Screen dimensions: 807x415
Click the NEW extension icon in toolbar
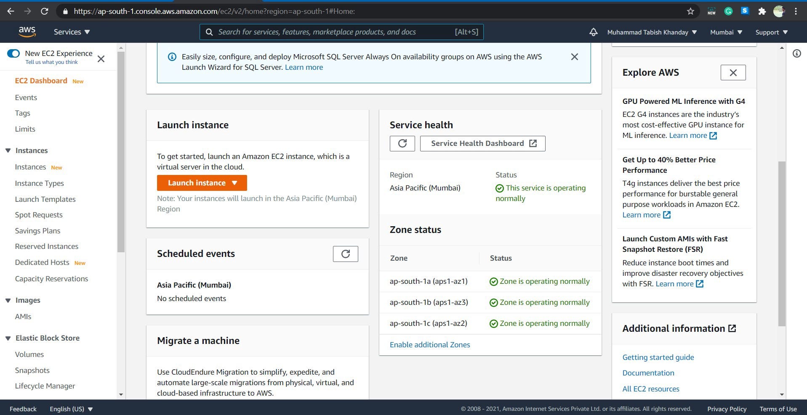coord(711,11)
